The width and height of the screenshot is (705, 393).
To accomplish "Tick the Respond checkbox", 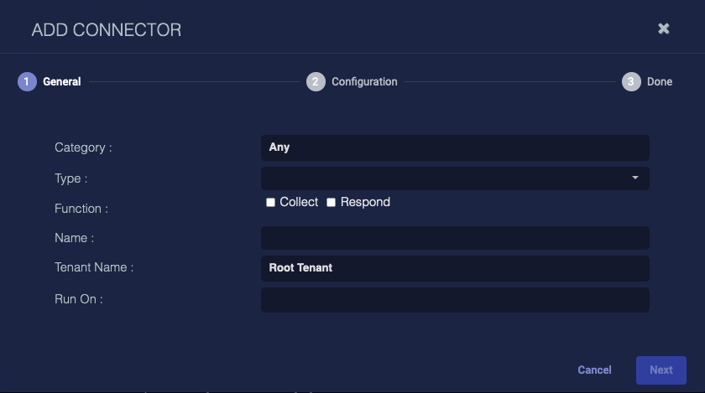I will (331, 203).
